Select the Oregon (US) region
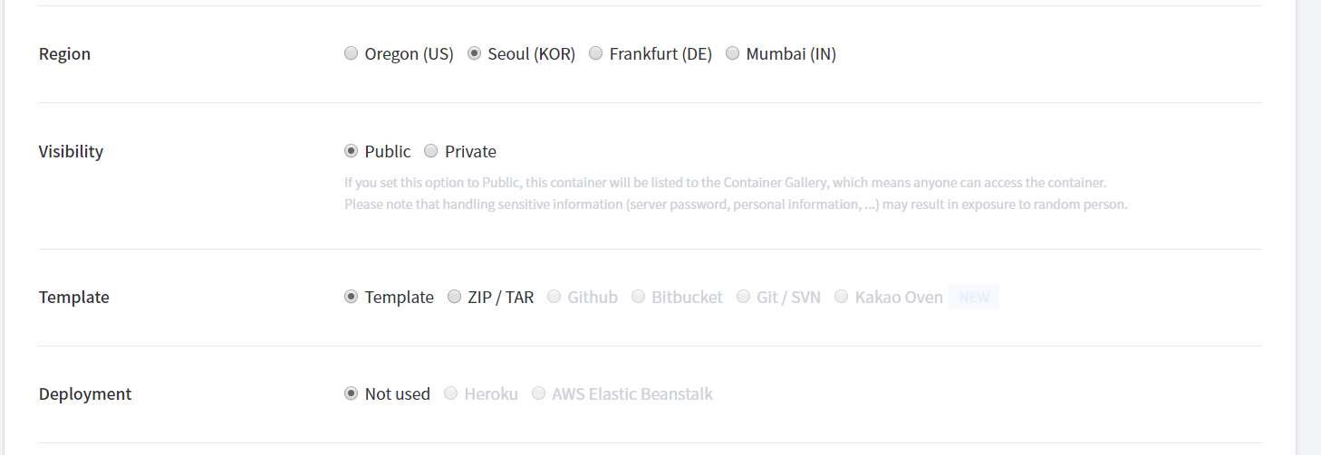The height and width of the screenshot is (455, 1321). pyautogui.click(x=352, y=54)
